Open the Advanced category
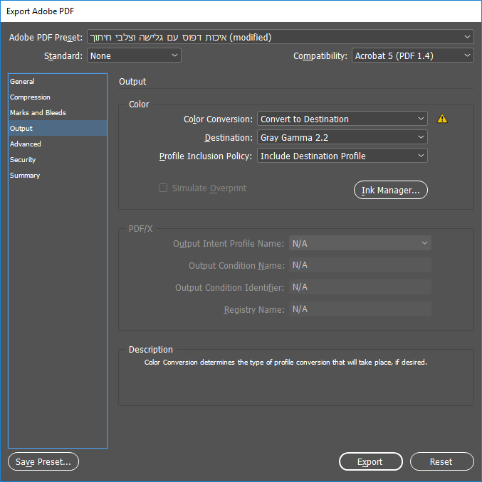Screen dimensions: 482x482 click(x=58, y=144)
